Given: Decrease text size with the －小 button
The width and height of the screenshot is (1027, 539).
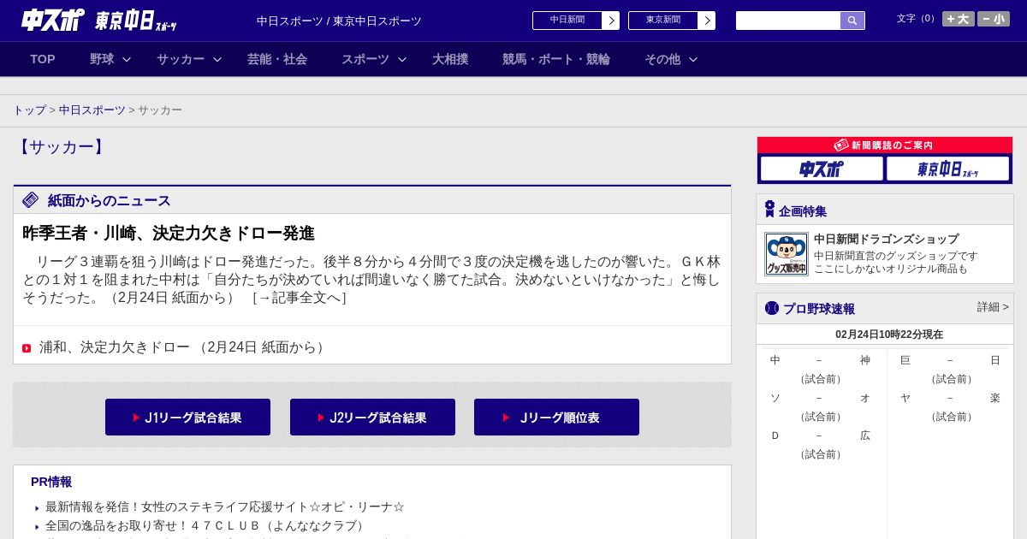Looking at the screenshot, I should (x=994, y=19).
